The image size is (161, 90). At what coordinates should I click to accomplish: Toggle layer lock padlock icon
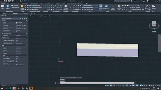pyautogui.click(x=126, y=5)
